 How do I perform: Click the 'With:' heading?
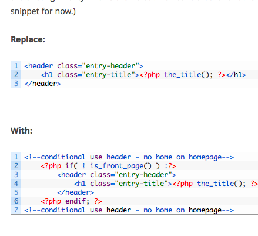pyautogui.click(x=21, y=131)
